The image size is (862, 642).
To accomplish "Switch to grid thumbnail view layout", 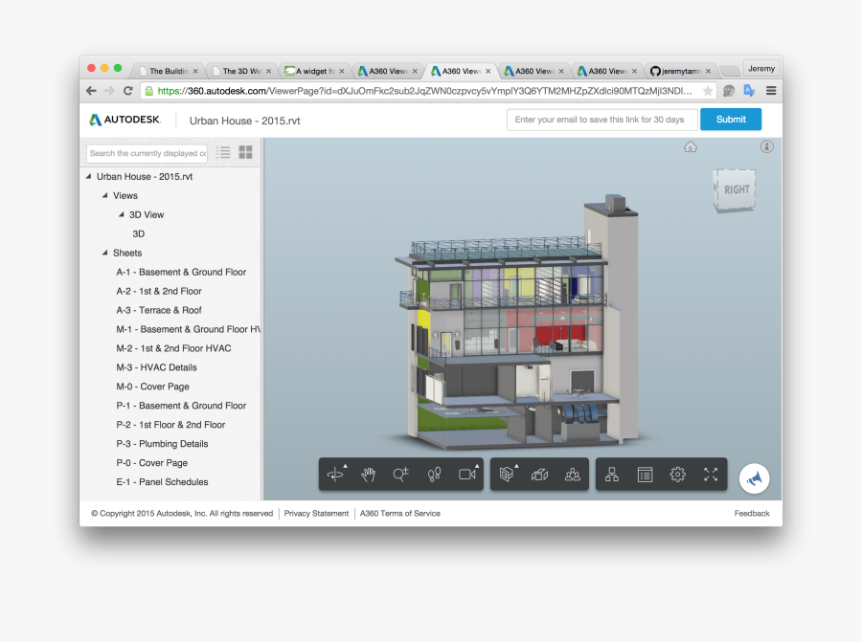I will click(x=246, y=153).
